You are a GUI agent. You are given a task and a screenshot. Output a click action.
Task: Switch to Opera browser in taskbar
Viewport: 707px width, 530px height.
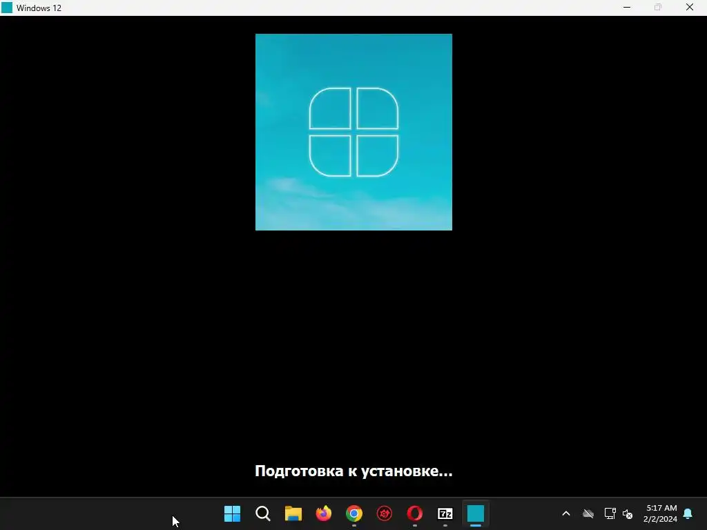tap(415, 513)
